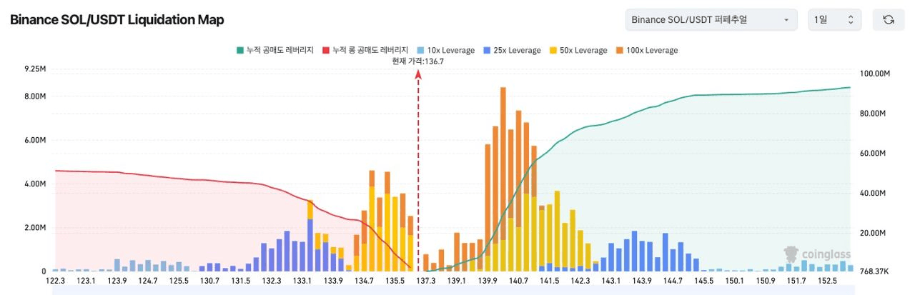Click the 137.3 price axis label
The width and height of the screenshot is (915, 295).
tap(426, 281)
